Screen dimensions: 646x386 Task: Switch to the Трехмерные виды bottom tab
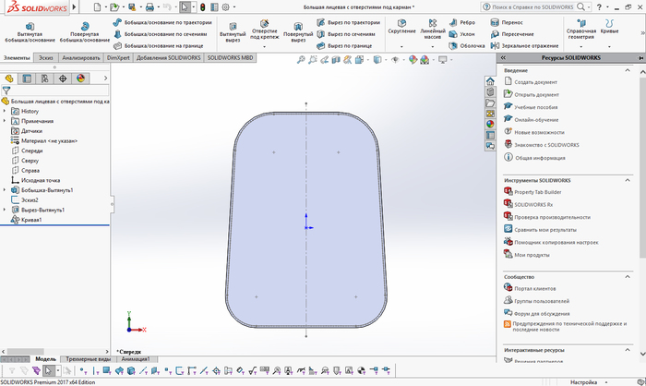pos(89,359)
